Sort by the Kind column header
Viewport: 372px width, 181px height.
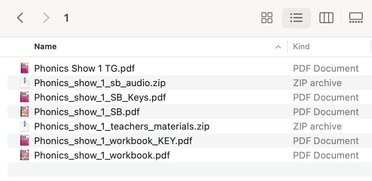301,46
